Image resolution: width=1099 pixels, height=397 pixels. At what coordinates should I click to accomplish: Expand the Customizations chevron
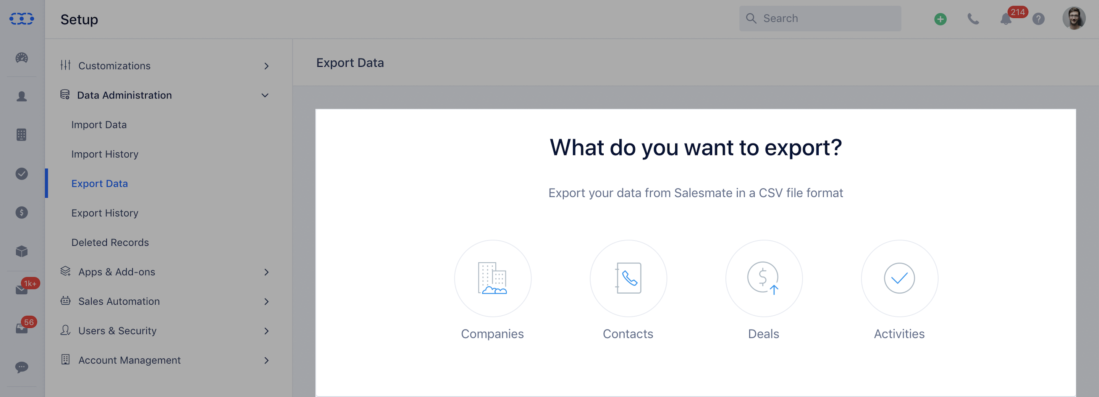click(266, 66)
